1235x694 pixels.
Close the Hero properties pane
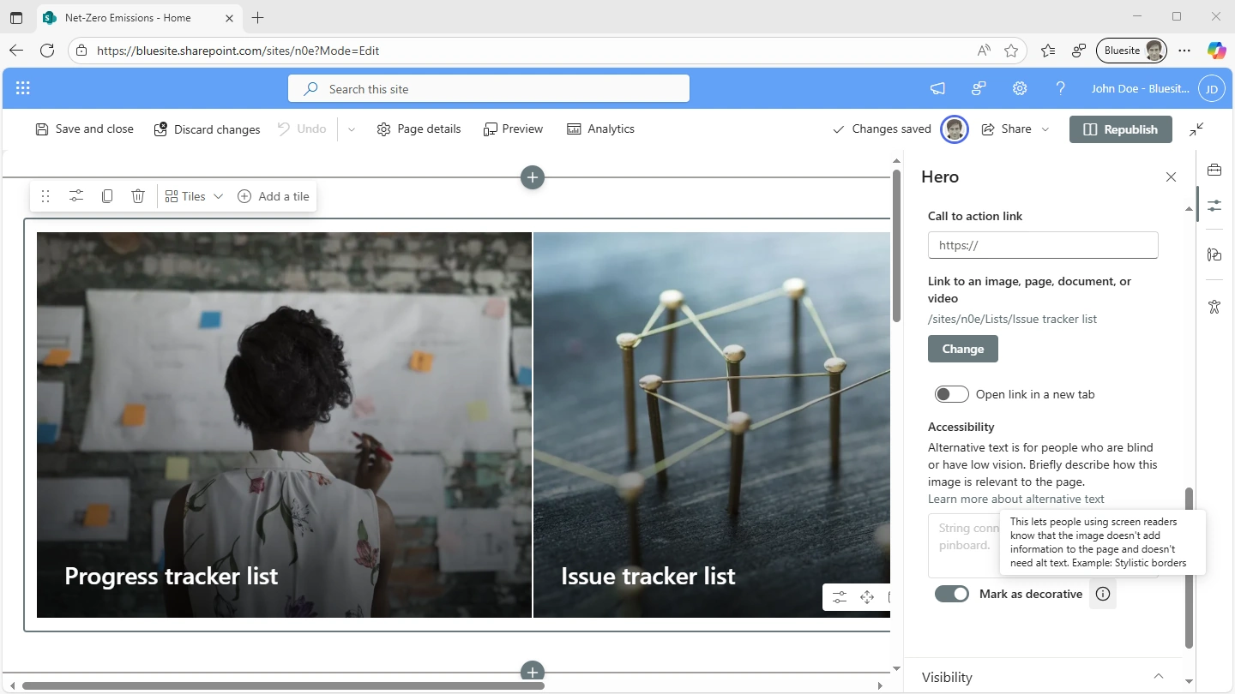click(1171, 177)
